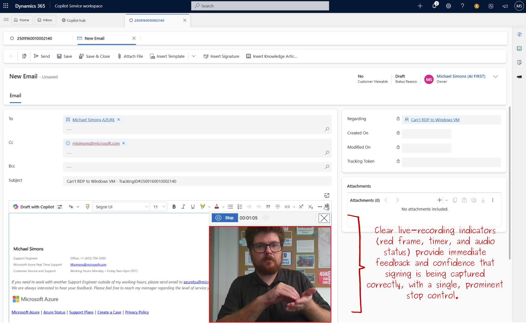
Task: Open the Can't RDP to Windows VM link
Action: pos(435,120)
